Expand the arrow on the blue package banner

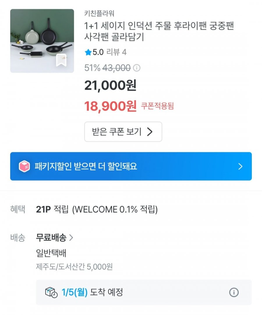tap(240, 167)
